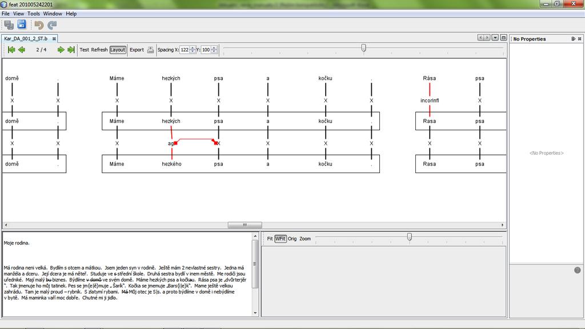585x329 pixels.
Task: Go to the previous page with the green arrow
Action: tap(22, 50)
